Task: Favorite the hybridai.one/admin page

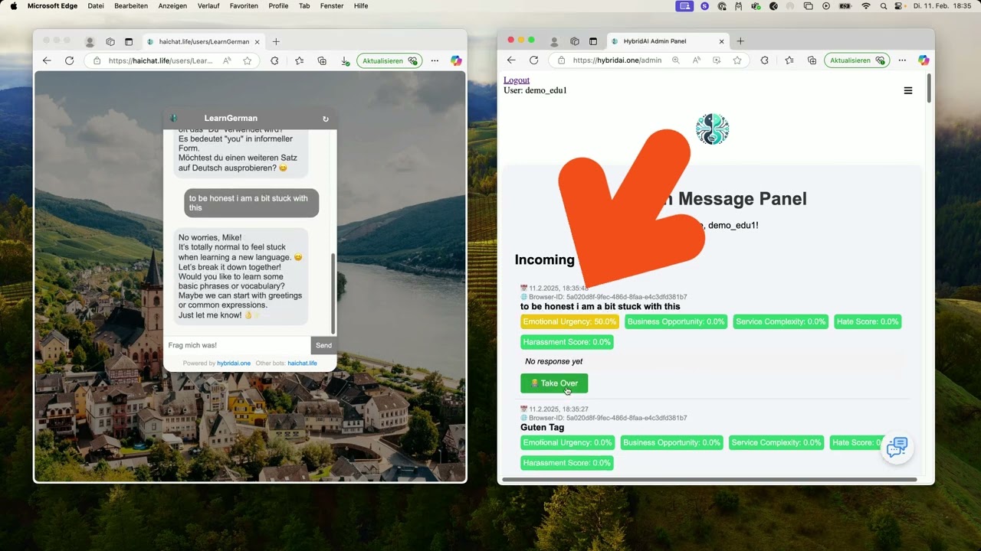Action: click(737, 60)
